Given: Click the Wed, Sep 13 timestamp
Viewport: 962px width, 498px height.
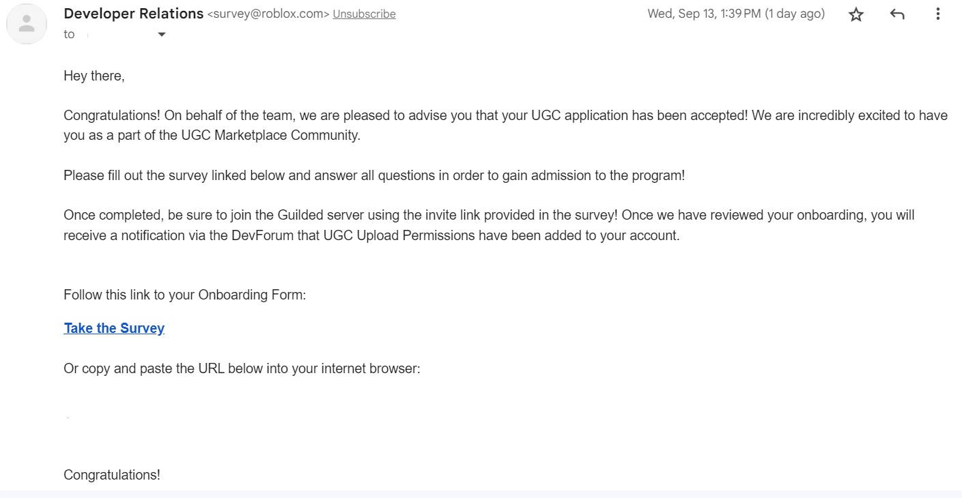Looking at the screenshot, I should [x=703, y=14].
